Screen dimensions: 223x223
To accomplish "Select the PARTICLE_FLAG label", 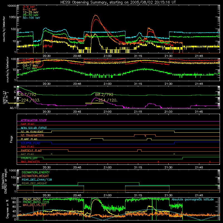I will click(x=31, y=151).
